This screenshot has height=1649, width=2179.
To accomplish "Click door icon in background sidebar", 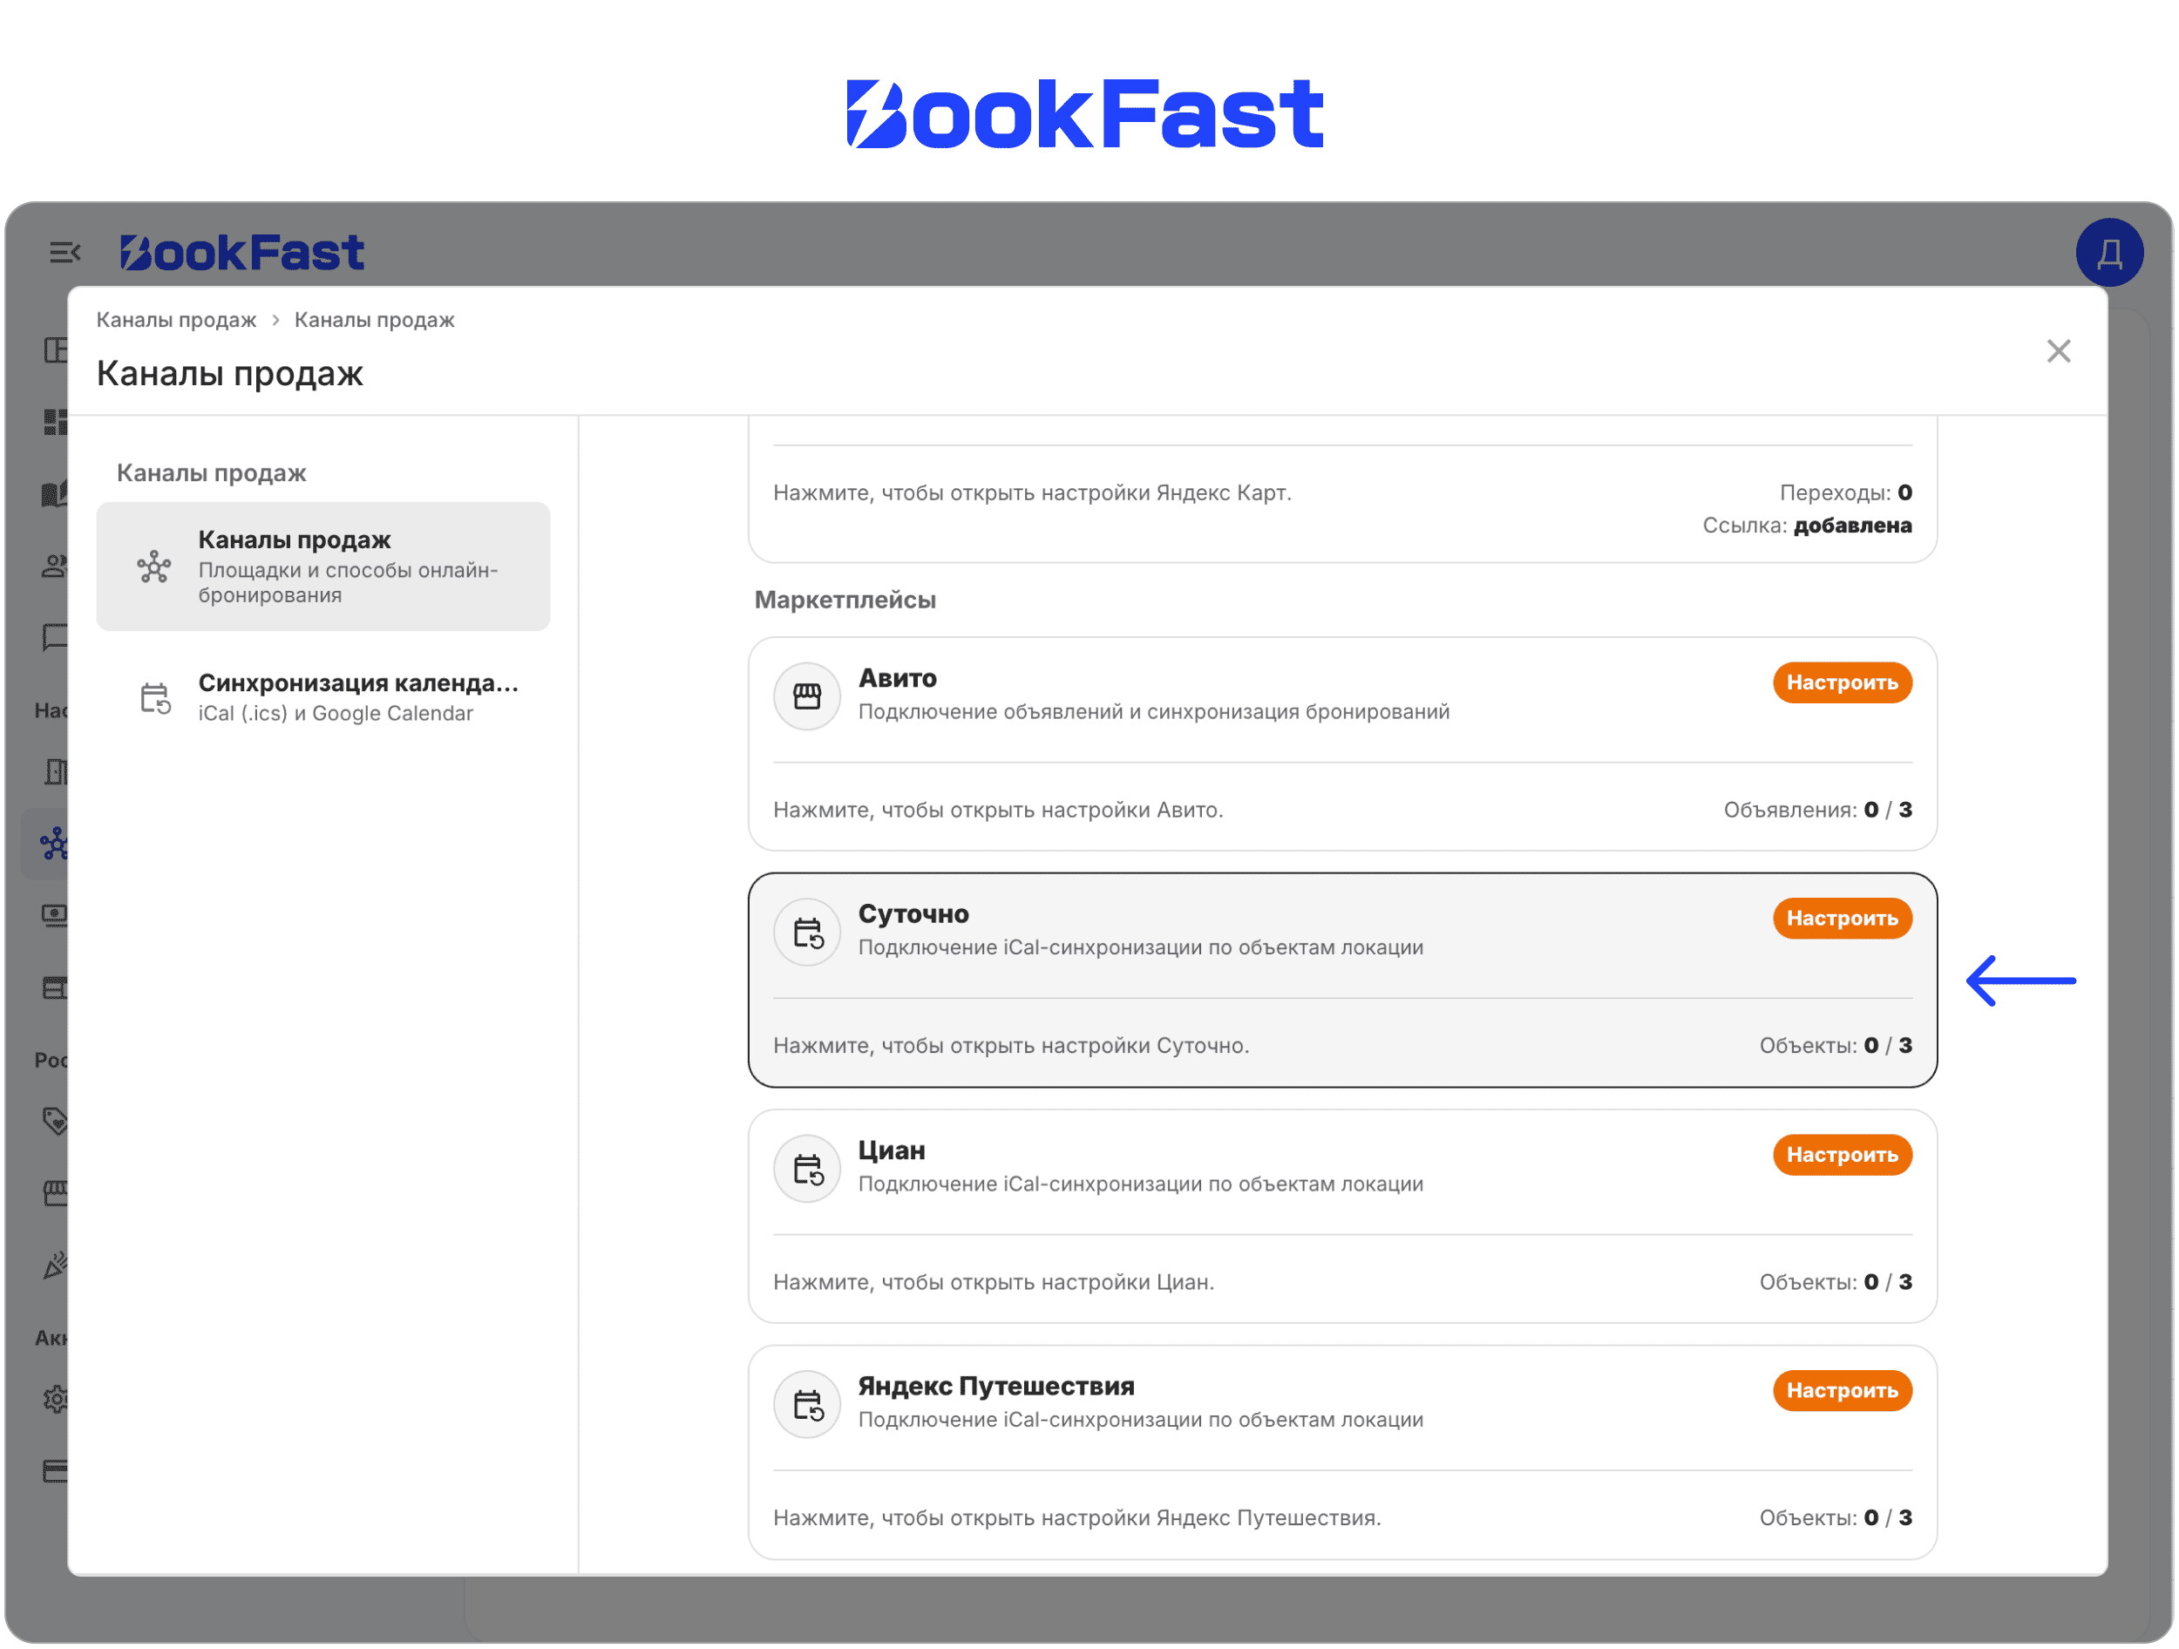I will coord(55,771).
